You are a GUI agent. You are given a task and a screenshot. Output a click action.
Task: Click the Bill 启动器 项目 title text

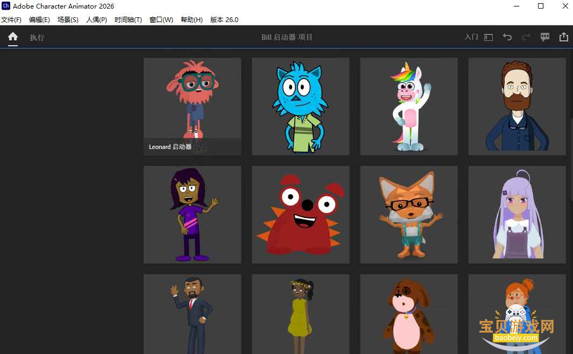click(x=287, y=37)
